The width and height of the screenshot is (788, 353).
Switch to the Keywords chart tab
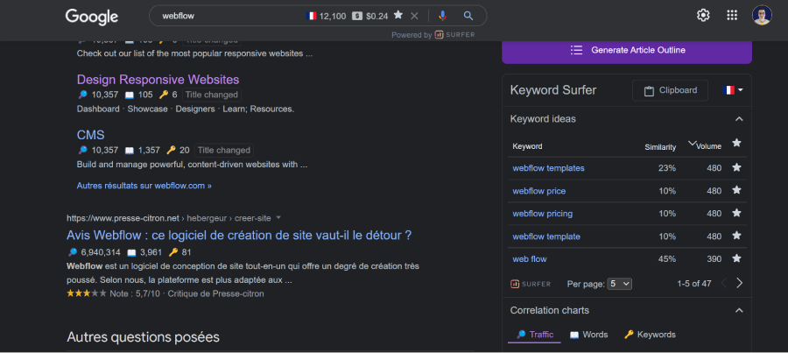[650, 335]
